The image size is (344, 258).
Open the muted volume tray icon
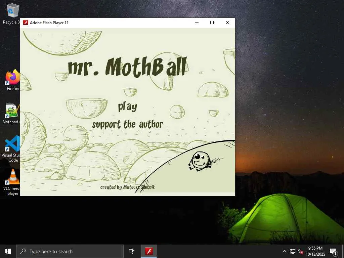pyautogui.click(x=300, y=251)
